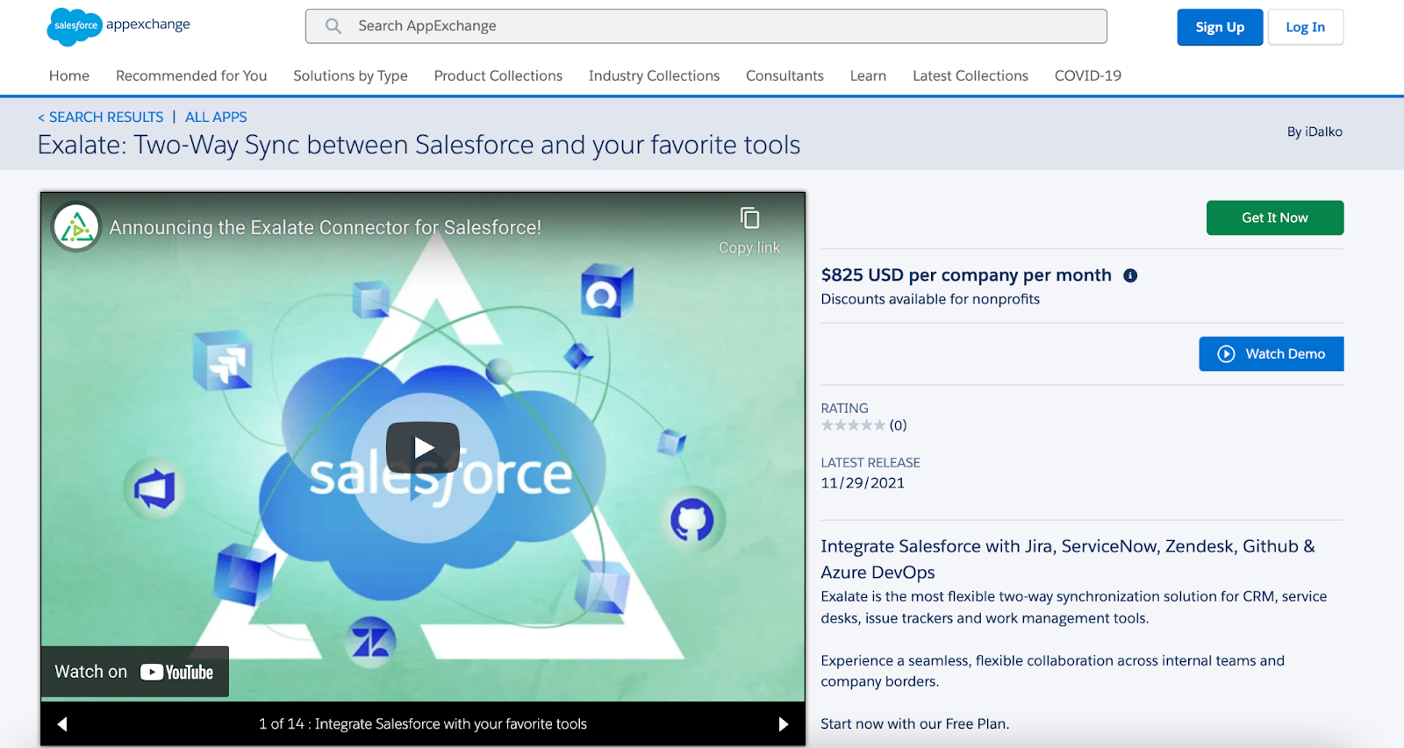Click the 'By iDalko' publisher text

click(1314, 132)
